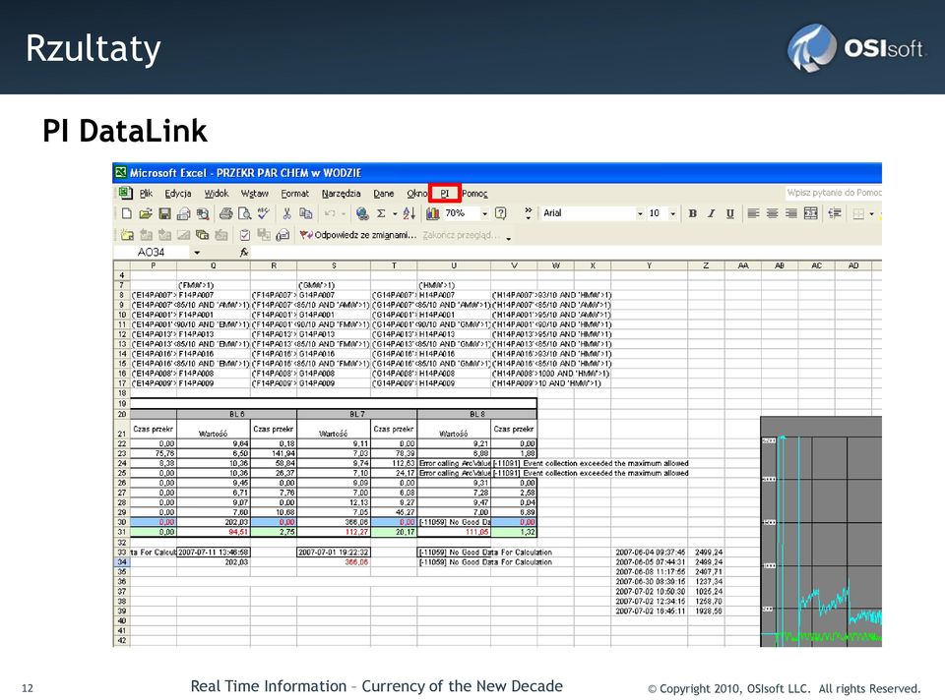This screenshot has width=945, height=700.
Task: Open the Edycja menu
Action: pyautogui.click(x=178, y=194)
